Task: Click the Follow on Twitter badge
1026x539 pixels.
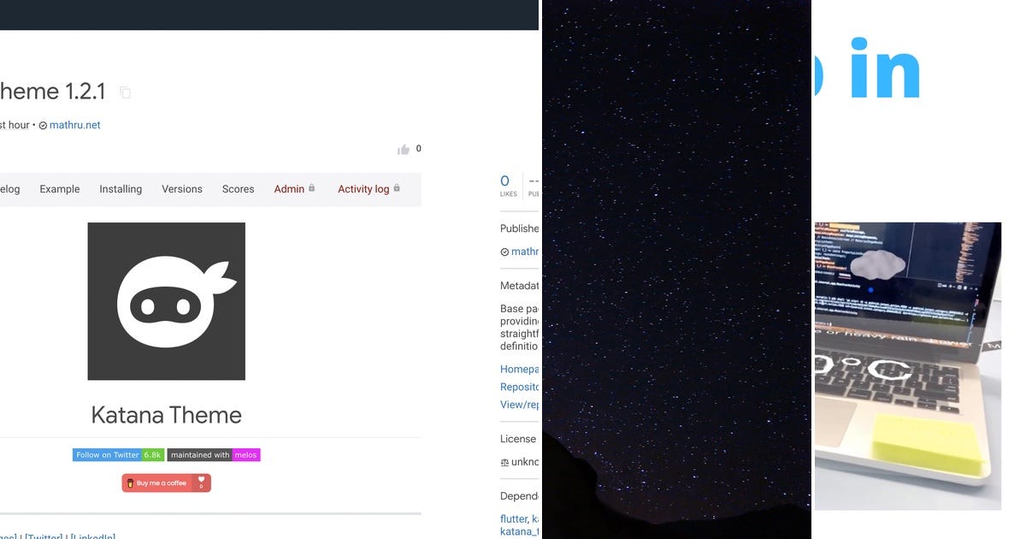Action: (118, 455)
